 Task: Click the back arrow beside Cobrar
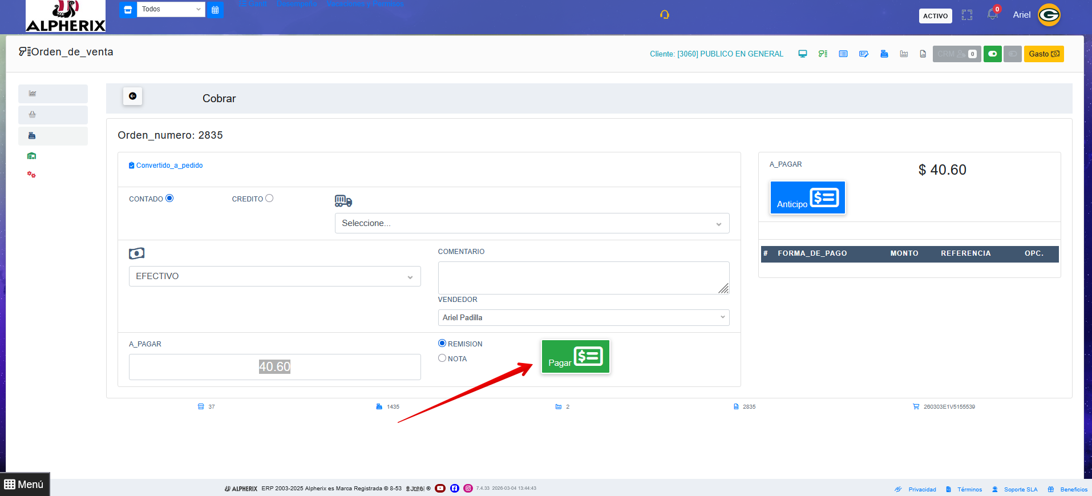132,96
